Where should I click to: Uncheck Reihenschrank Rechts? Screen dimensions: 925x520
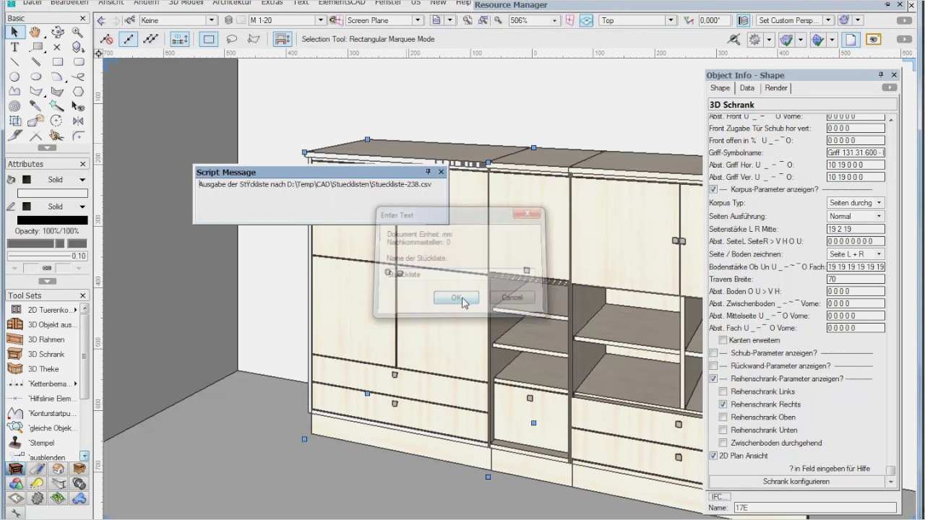(x=723, y=404)
